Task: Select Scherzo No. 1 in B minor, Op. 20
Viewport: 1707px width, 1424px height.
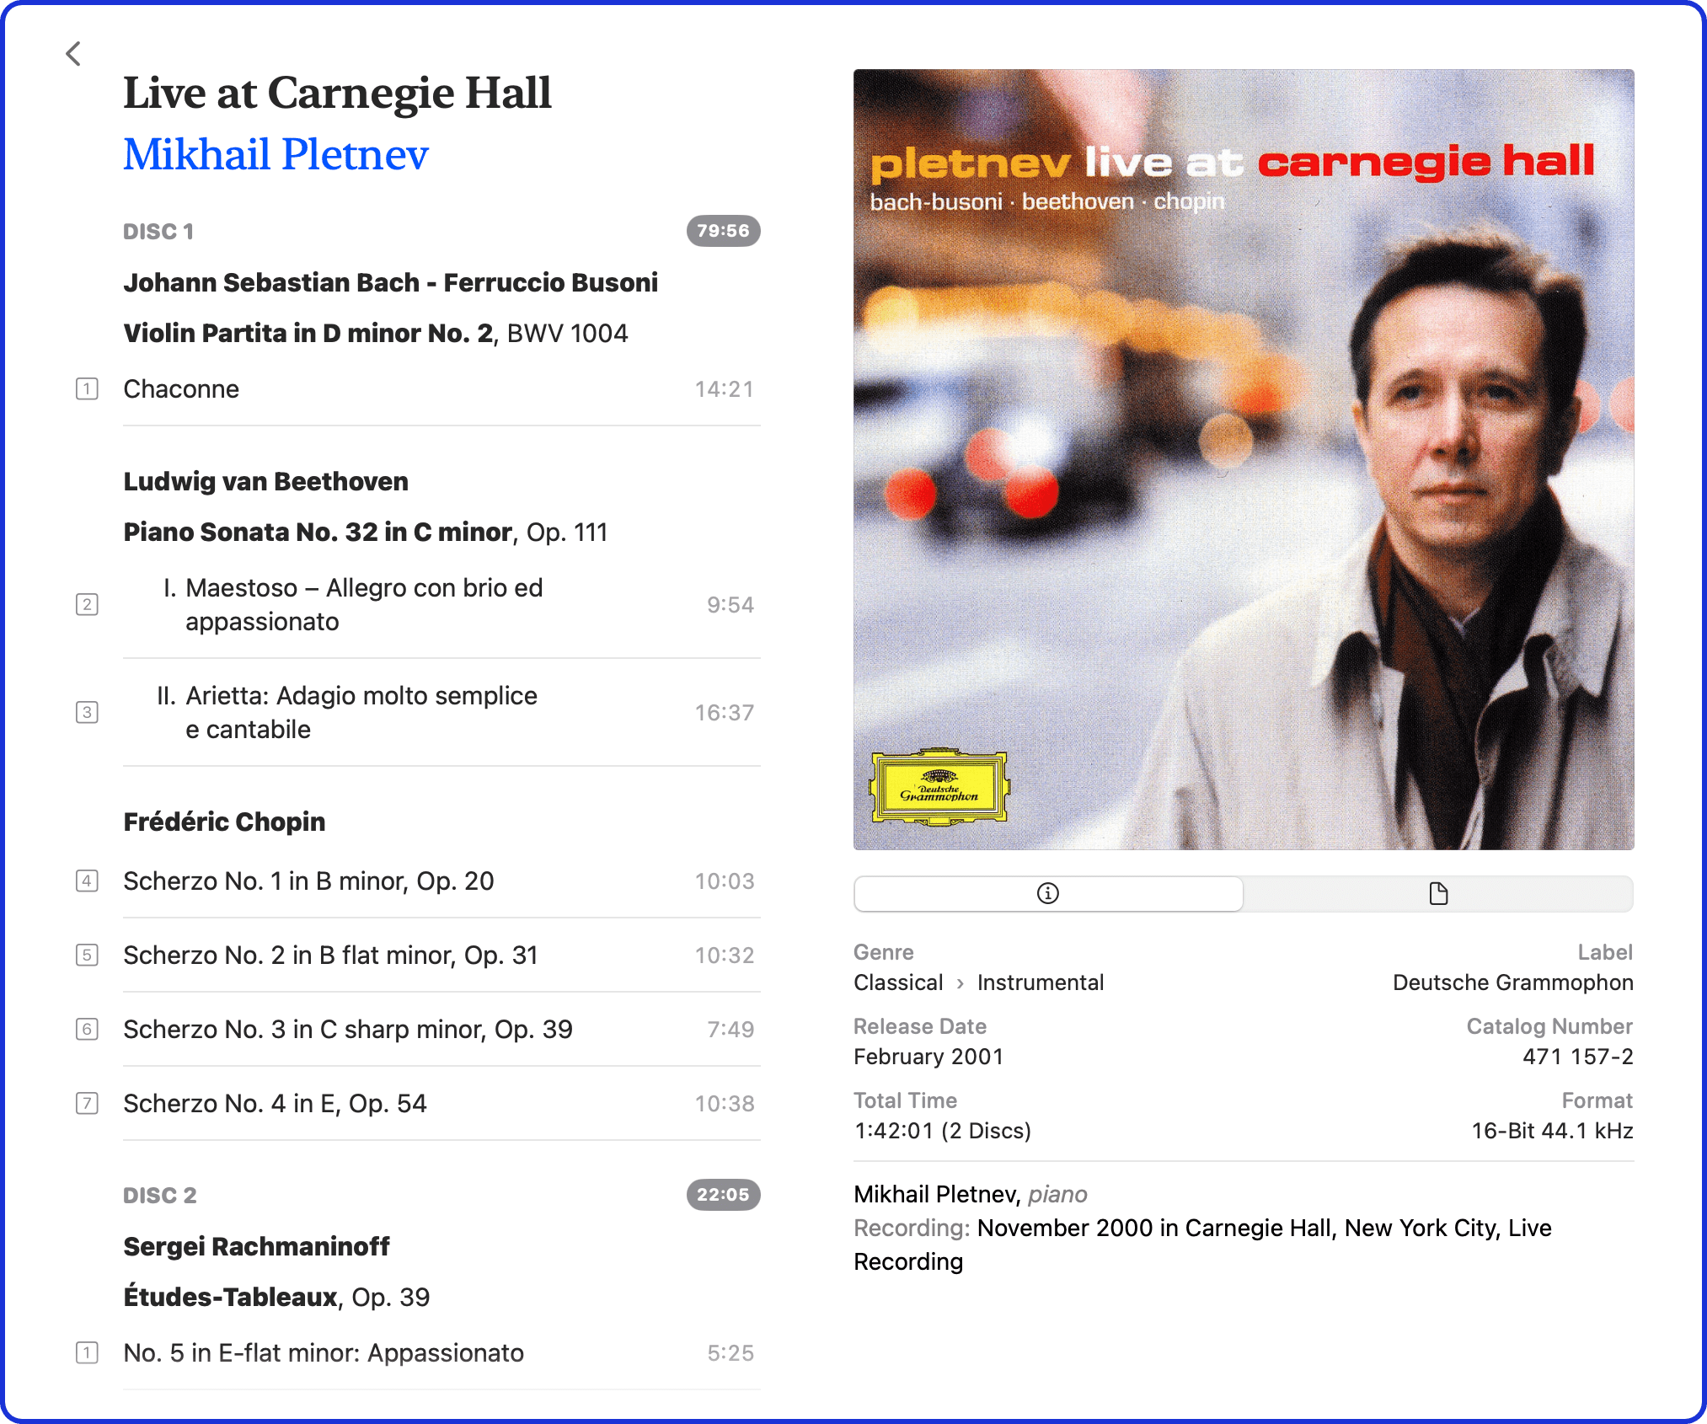Action: coord(308,881)
